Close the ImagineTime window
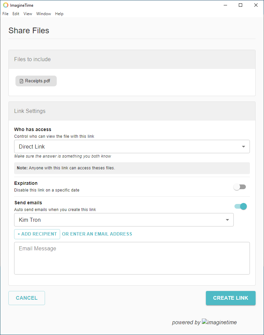 pyautogui.click(x=256, y=5)
